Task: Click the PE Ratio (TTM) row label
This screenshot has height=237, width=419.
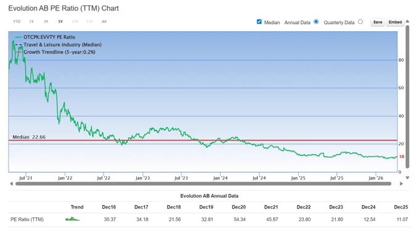Action: pos(27,219)
